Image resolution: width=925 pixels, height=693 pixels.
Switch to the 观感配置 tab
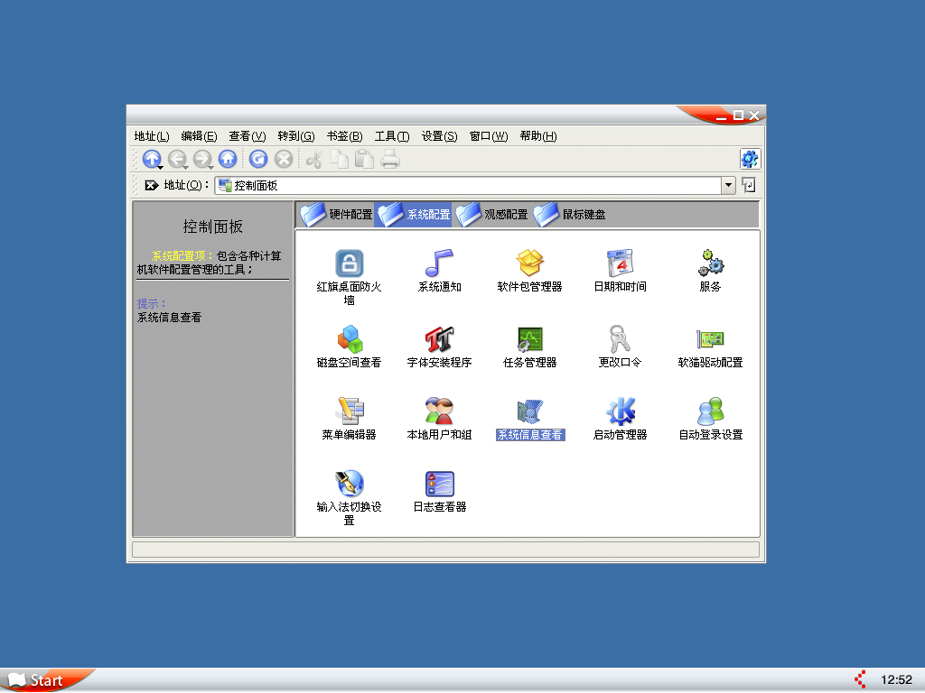tap(491, 215)
